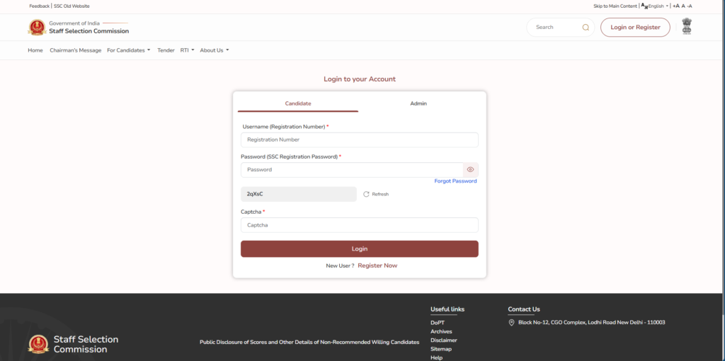
Task: Reset font size with normal A
Action: pyautogui.click(x=683, y=6)
